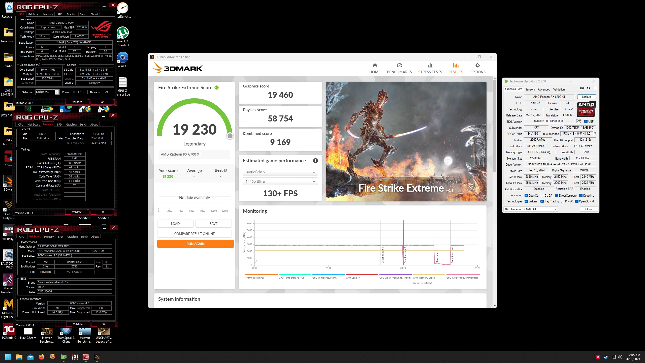Click the score gauge end knob
This screenshot has height=363, width=645.
230,136
